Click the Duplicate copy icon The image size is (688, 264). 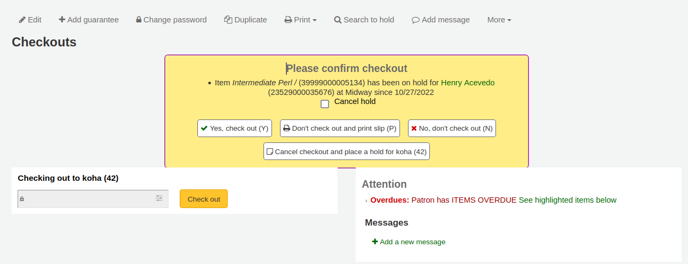(x=228, y=20)
